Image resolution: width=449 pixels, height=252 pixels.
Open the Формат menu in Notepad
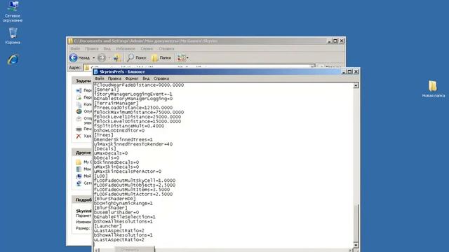[x=132, y=78]
